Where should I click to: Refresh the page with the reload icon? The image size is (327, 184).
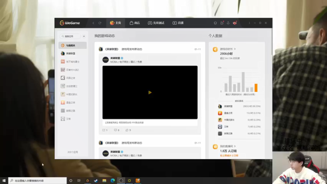coord(100,23)
